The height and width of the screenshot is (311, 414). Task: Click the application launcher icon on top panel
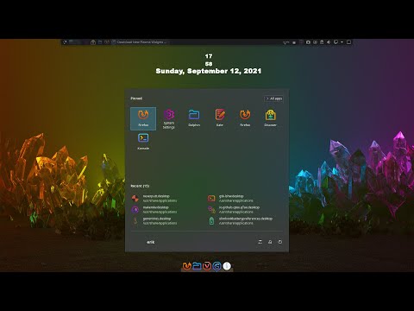pos(65,42)
